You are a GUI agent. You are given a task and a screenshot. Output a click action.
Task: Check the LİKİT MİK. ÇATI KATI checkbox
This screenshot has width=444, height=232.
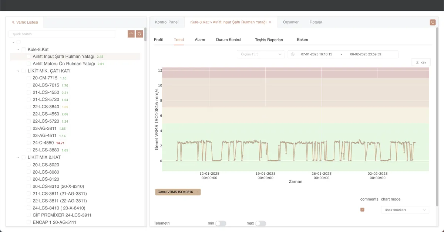[24, 71]
